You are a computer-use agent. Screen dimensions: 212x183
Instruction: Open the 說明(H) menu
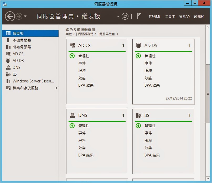[x=199, y=17]
